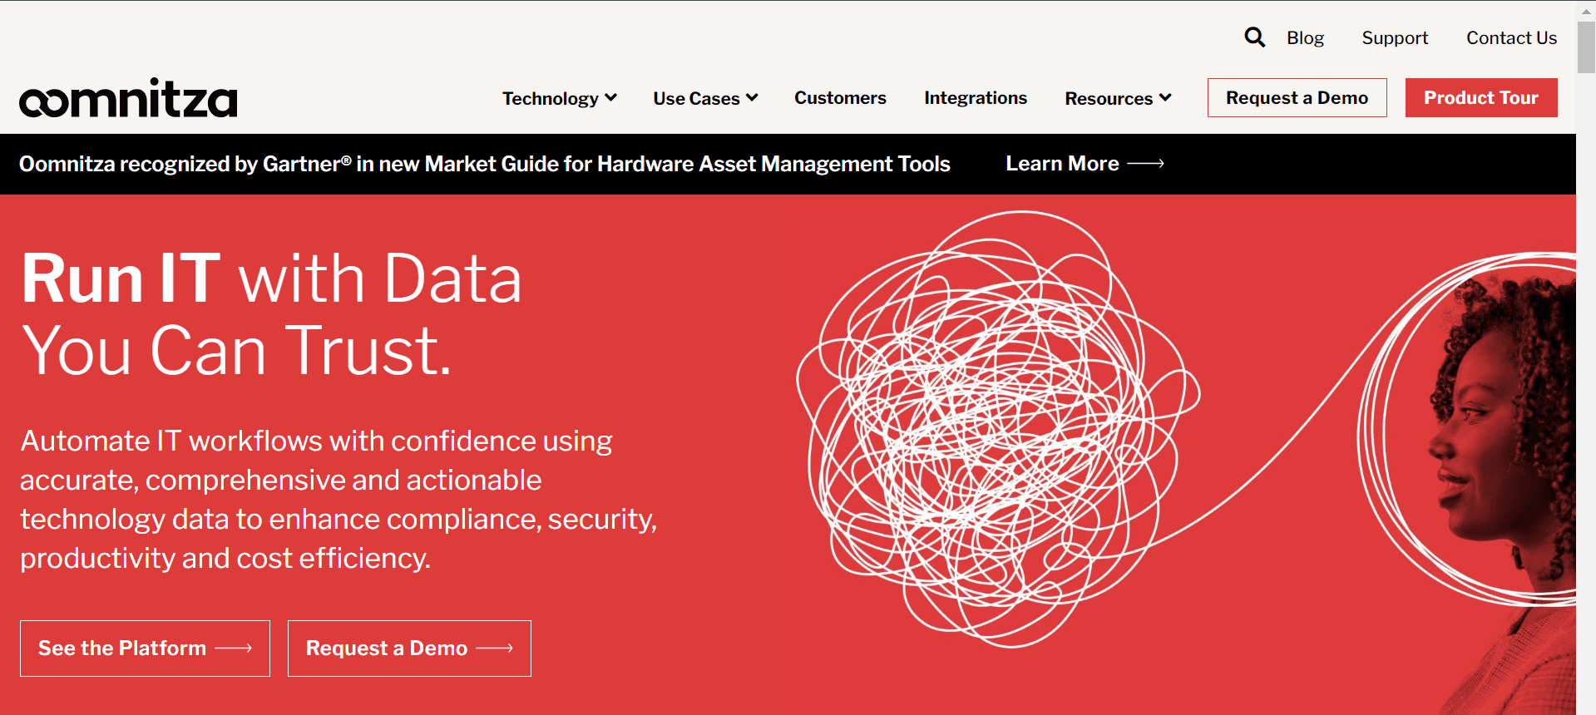This screenshot has height=715, width=1596.
Task: Click the See the Platform button
Action: 145,648
